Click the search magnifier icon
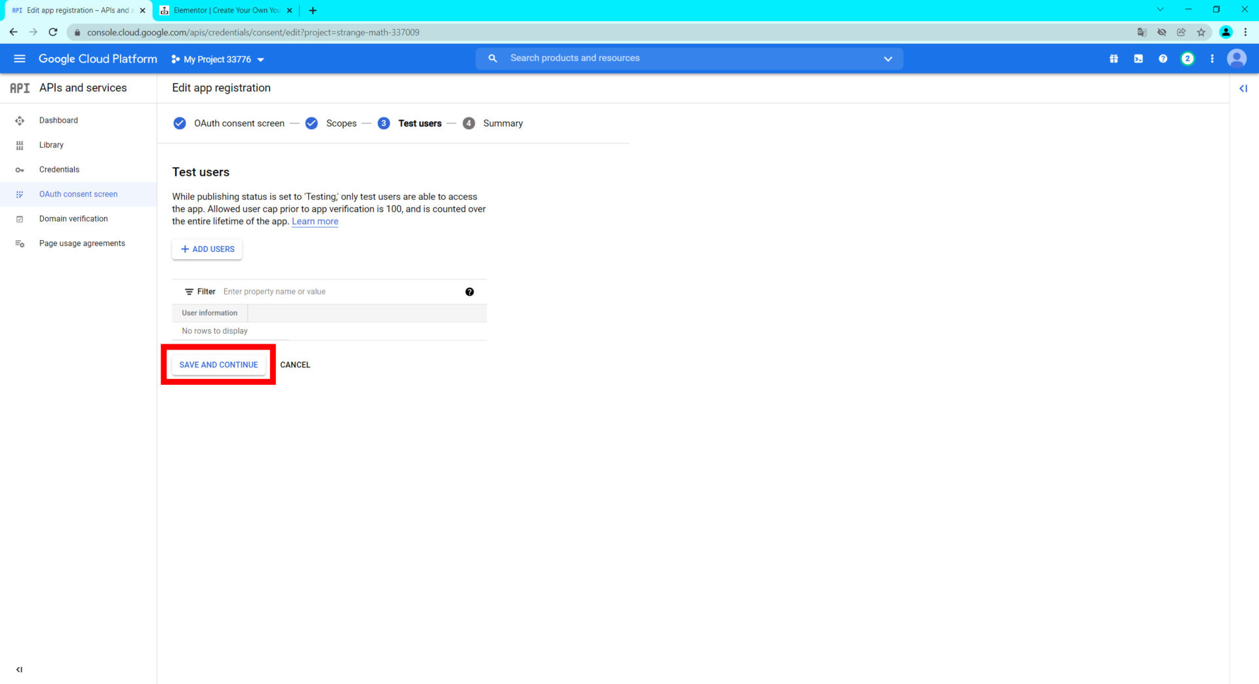Viewport: 1259px width, 684px height. (x=492, y=58)
